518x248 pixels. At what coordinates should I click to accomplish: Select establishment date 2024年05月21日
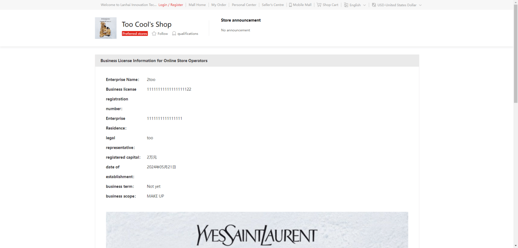click(161, 167)
